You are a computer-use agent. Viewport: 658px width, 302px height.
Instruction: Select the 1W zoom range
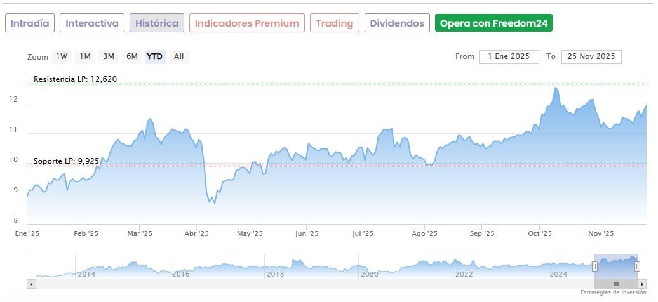[x=62, y=56]
